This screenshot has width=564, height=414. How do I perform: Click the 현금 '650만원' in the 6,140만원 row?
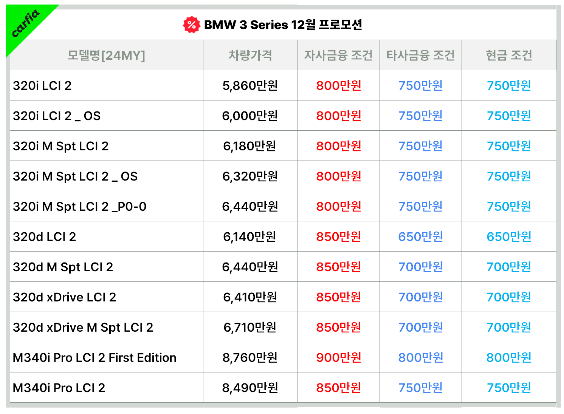tap(509, 237)
